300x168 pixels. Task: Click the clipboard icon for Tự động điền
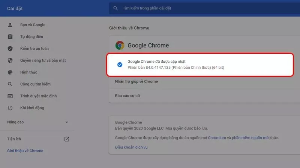tap(10, 37)
